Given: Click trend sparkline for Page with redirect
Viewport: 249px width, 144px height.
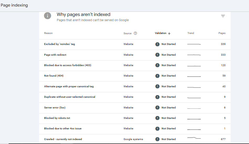Looking at the screenshot, I should tap(194, 55).
